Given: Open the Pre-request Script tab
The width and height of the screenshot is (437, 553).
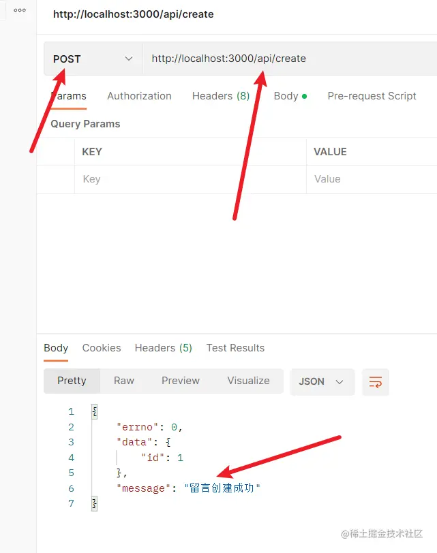Looking at the screenshot, I should pos(372,96).
